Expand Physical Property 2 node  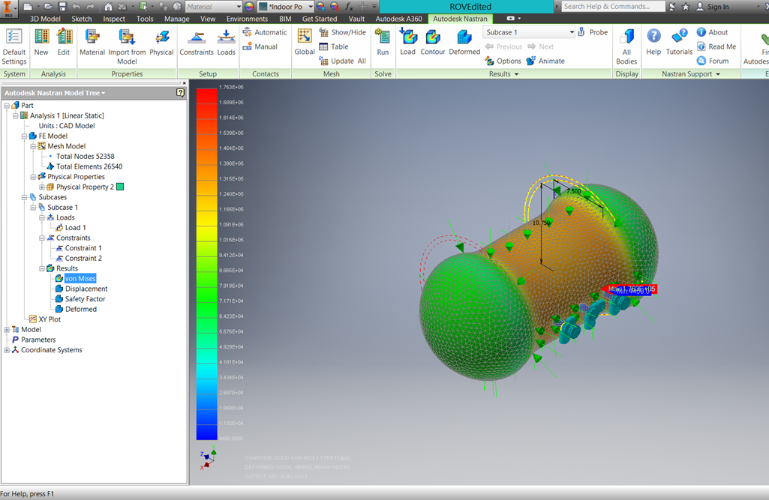click(42, 187)
